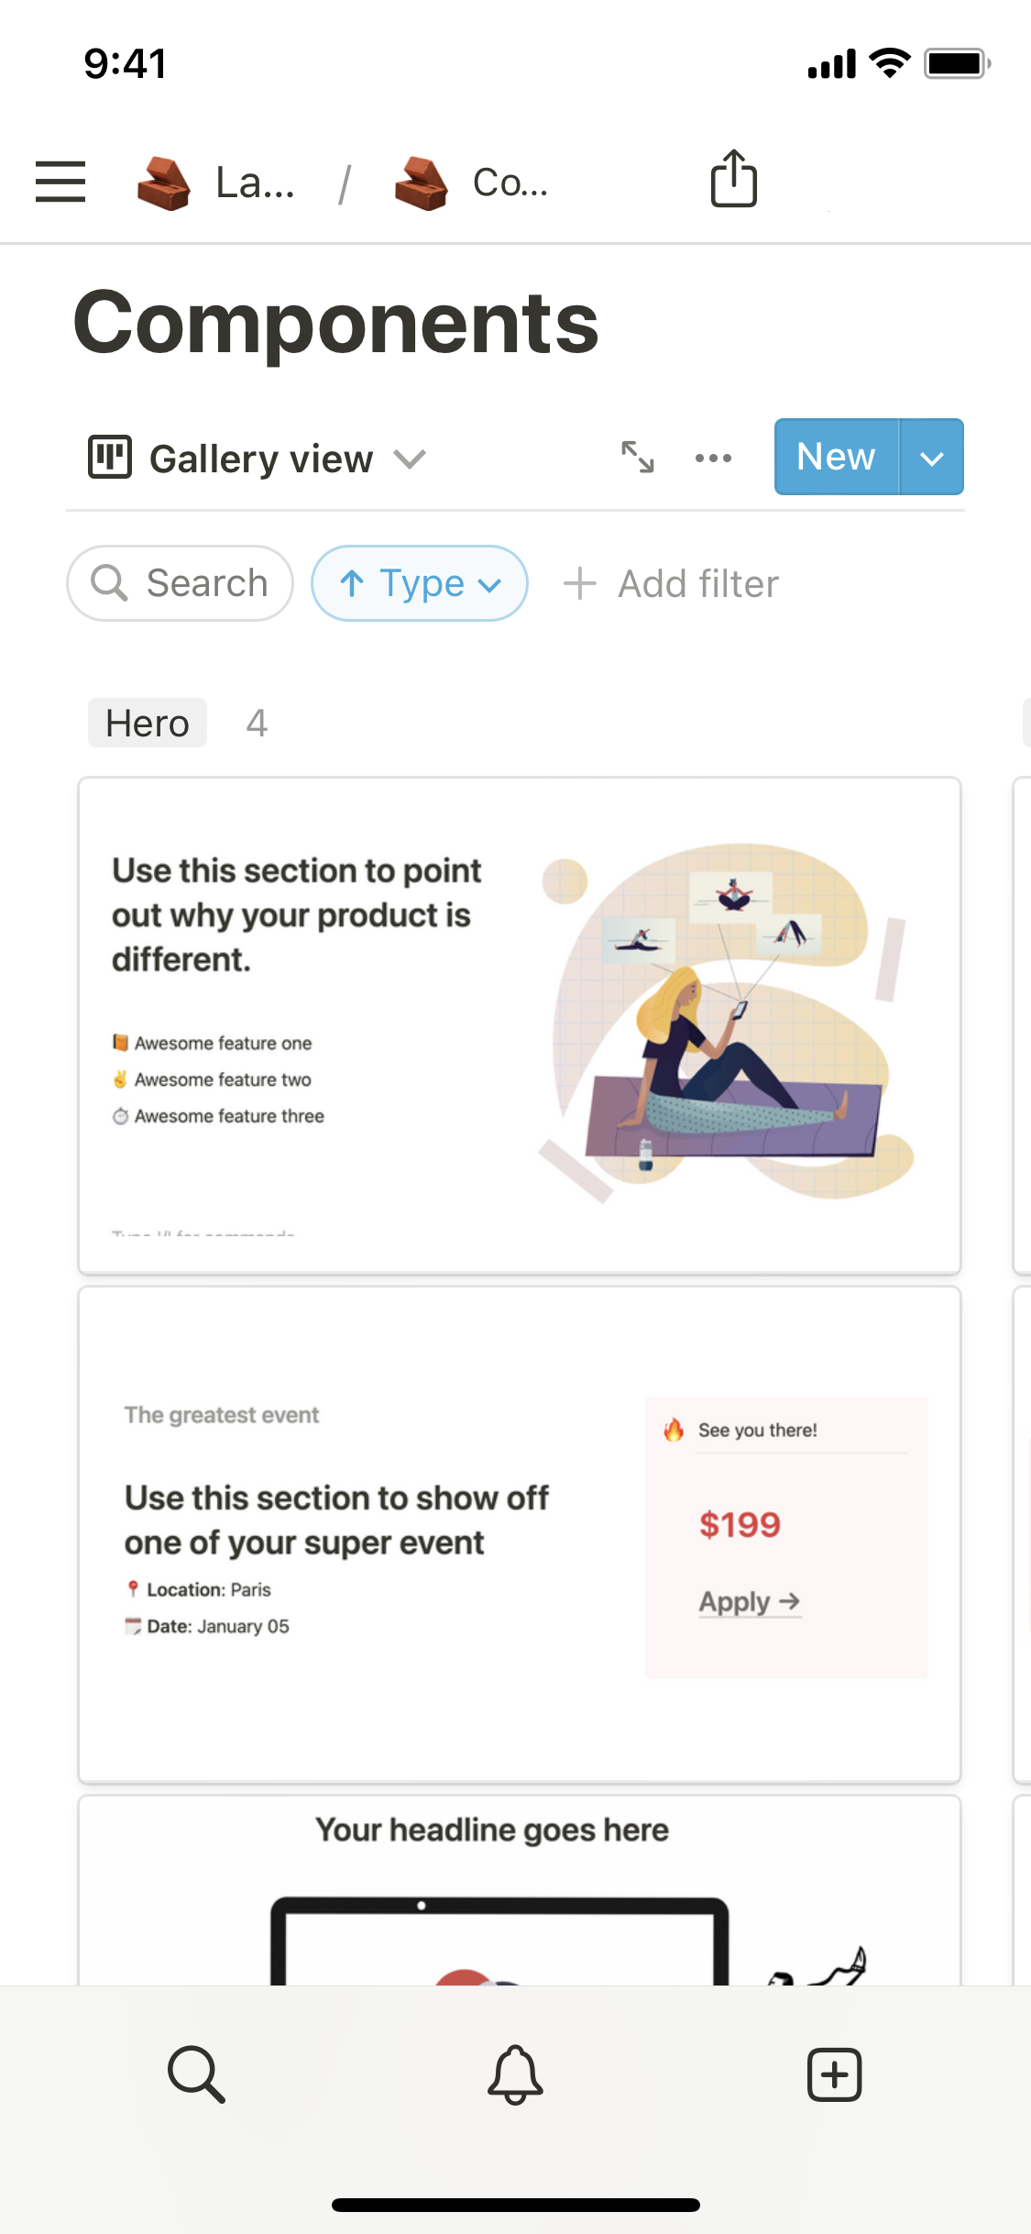Viewport: 1031px width, 2234px height.
Task: Create new page from bottom bar
Action: [x=834, y=2074]
